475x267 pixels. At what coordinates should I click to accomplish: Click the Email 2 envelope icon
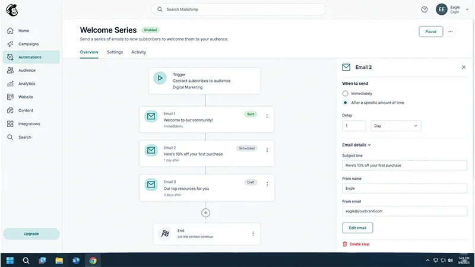pos(151,151)
